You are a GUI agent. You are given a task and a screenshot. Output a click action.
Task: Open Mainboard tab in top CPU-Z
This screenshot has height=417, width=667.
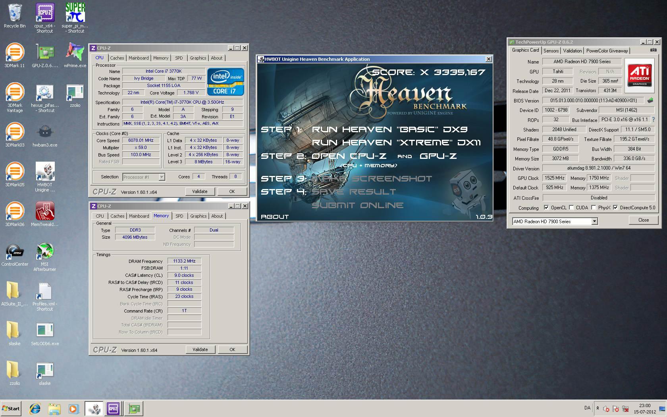point(139,58)
